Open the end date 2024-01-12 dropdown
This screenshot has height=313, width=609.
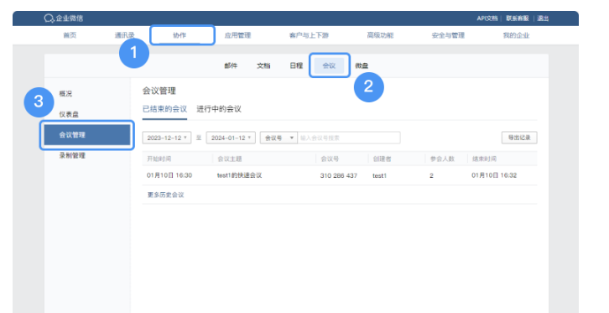tap(231, 138)
